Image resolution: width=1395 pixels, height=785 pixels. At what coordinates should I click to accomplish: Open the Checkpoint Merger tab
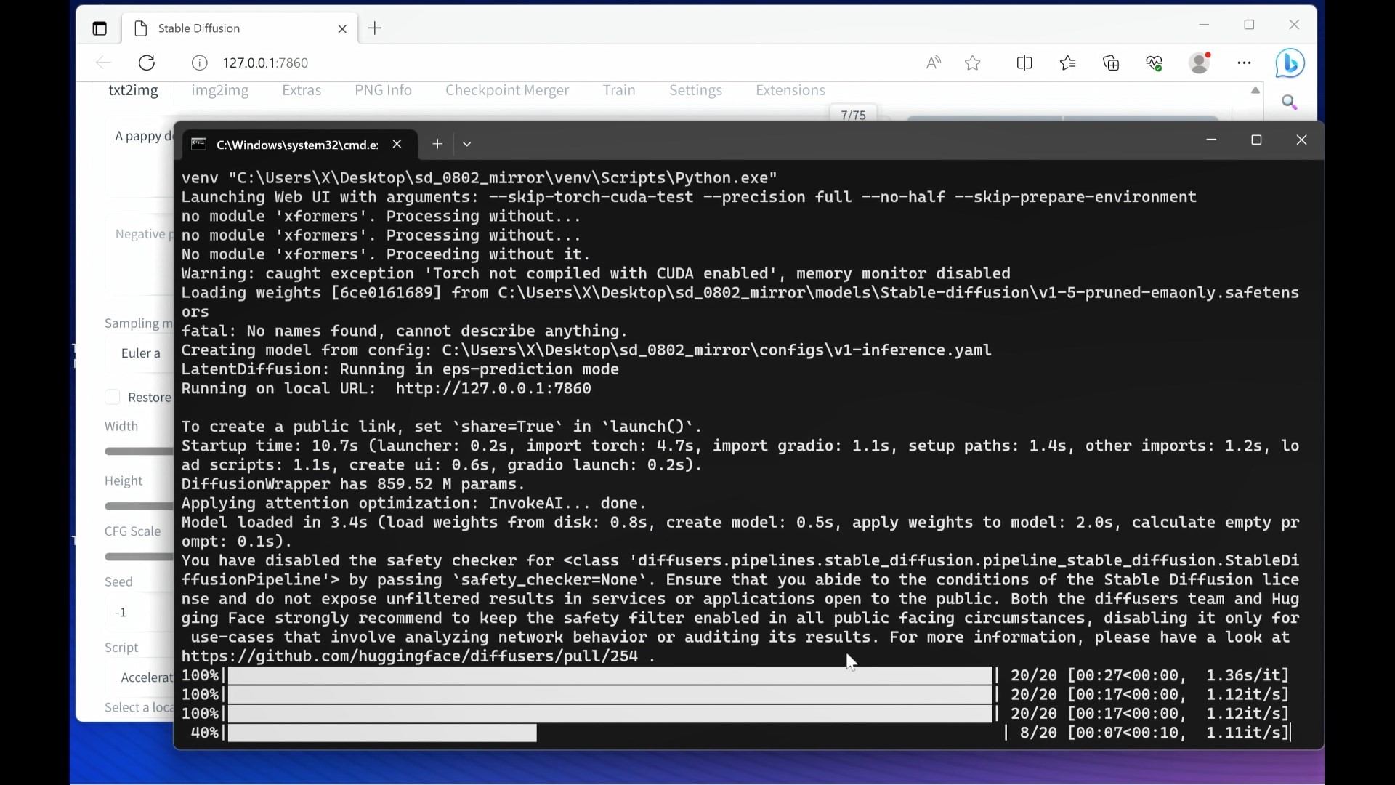coord(507,90)
